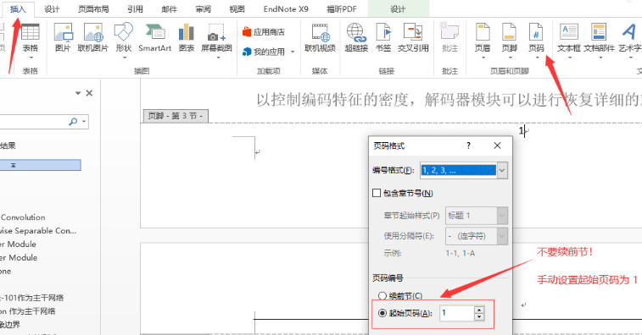This screenshot has height=335, width=642.
Task: Open the Mailings (邮件) tab
Action: [169, 9]
